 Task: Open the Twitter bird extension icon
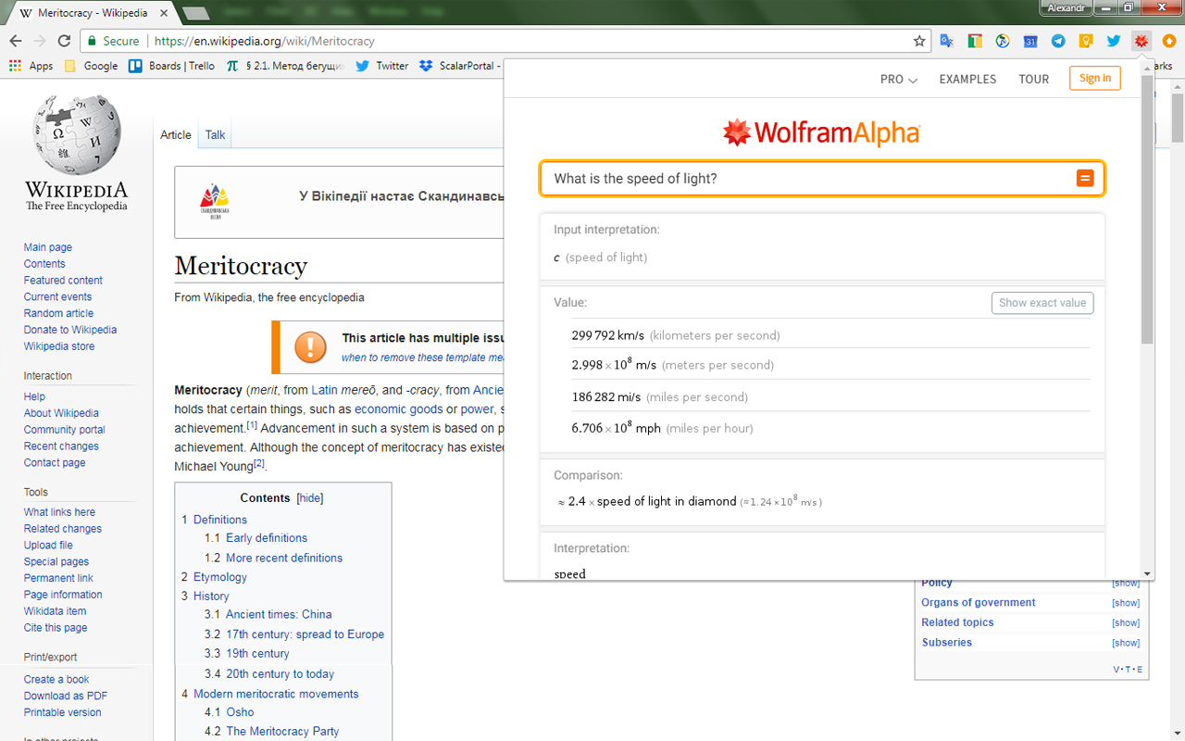pos(1114,41)
